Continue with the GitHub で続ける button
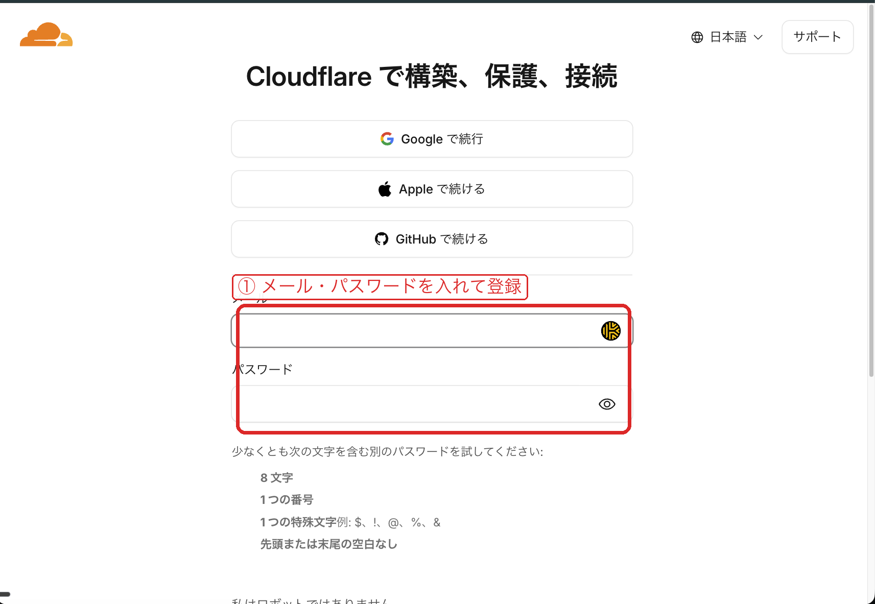875x604 pixels. coord(432,239)
